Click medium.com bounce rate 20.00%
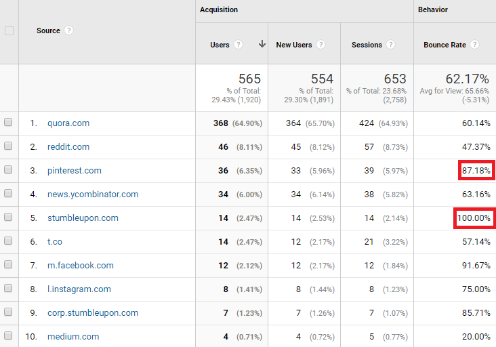 coord(476,337)
